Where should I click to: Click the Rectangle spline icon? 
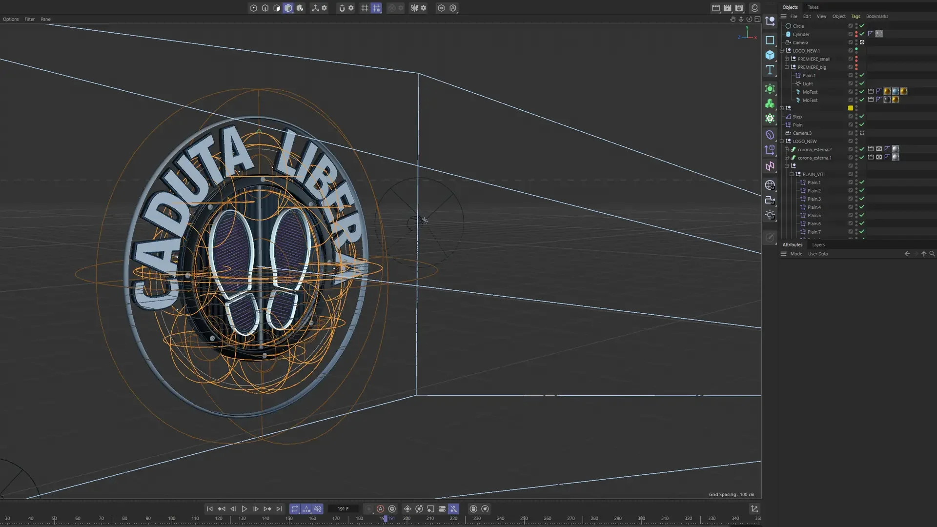(x=770, y=40)
